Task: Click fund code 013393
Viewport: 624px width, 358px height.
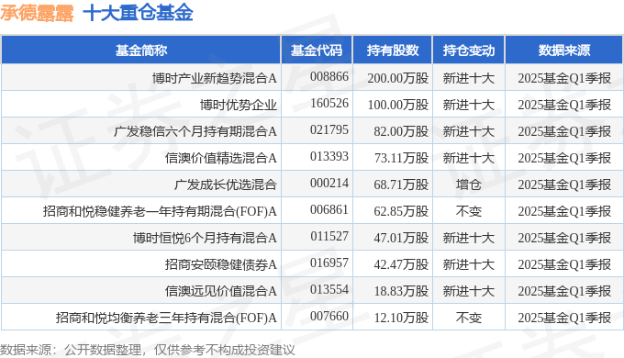Action: point(329,156)
